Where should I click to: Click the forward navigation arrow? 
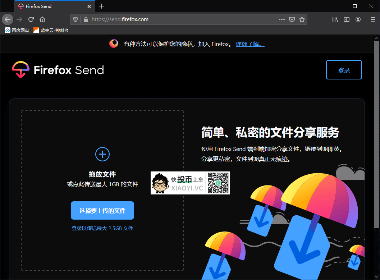(x=19, y=19)
